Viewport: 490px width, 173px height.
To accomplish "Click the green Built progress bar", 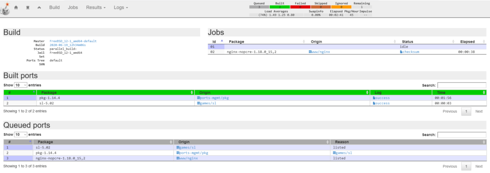I will (279, 7).
